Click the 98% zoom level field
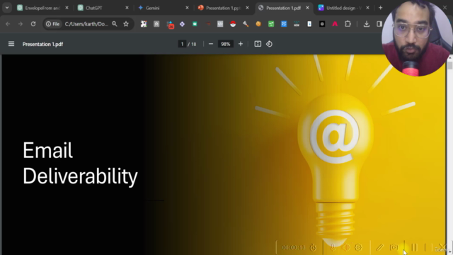 225,44
